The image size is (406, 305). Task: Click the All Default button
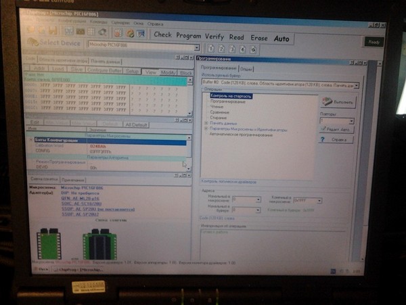coord(136,125)
